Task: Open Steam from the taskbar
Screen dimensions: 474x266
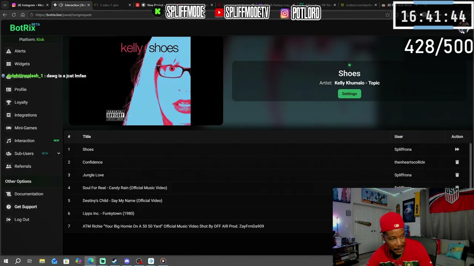Action: pos(115,261)
